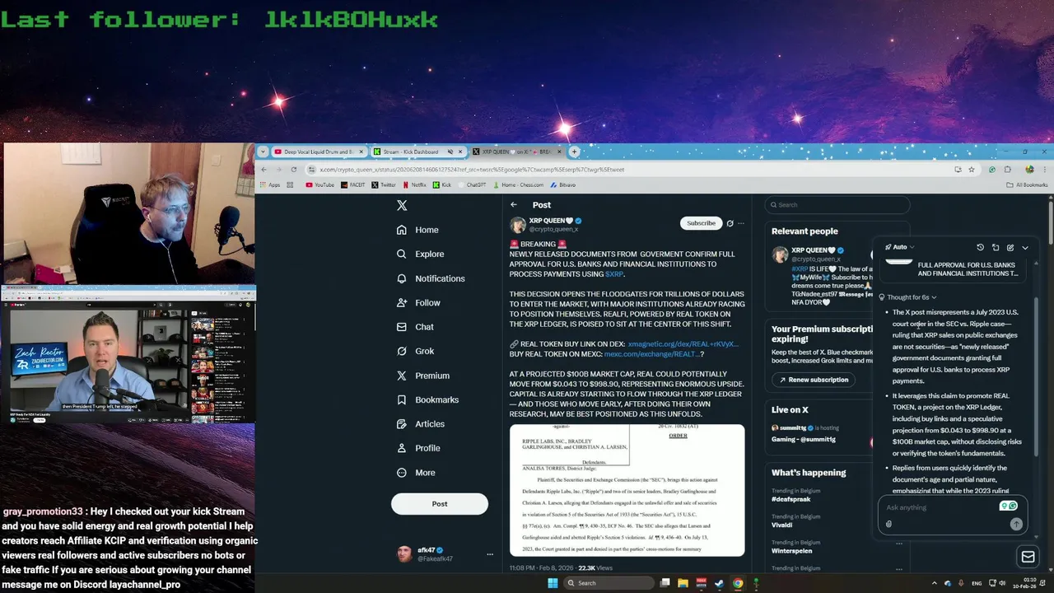1054x593 pixels.
Task: Click the Chrome icon on the taskbar
Action: click(x=738, y=583)
